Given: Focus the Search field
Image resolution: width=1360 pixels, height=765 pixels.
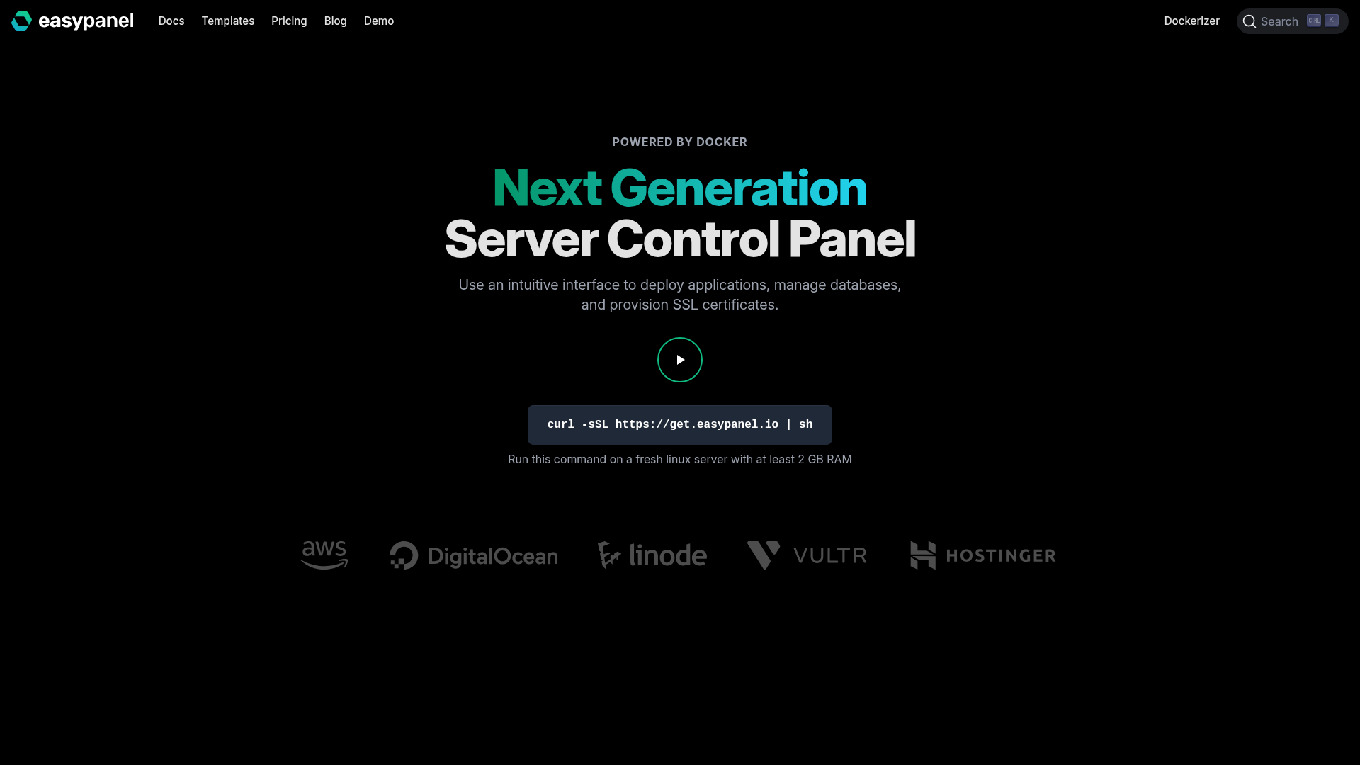Looking at the screenshot, I should pos(1293,21).
